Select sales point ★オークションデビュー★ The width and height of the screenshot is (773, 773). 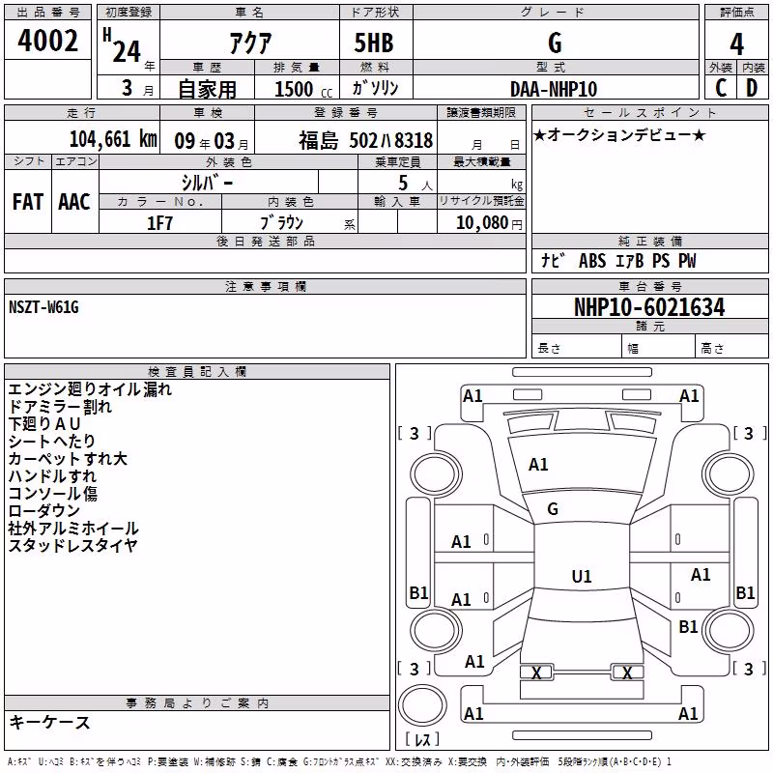point(619,134)
